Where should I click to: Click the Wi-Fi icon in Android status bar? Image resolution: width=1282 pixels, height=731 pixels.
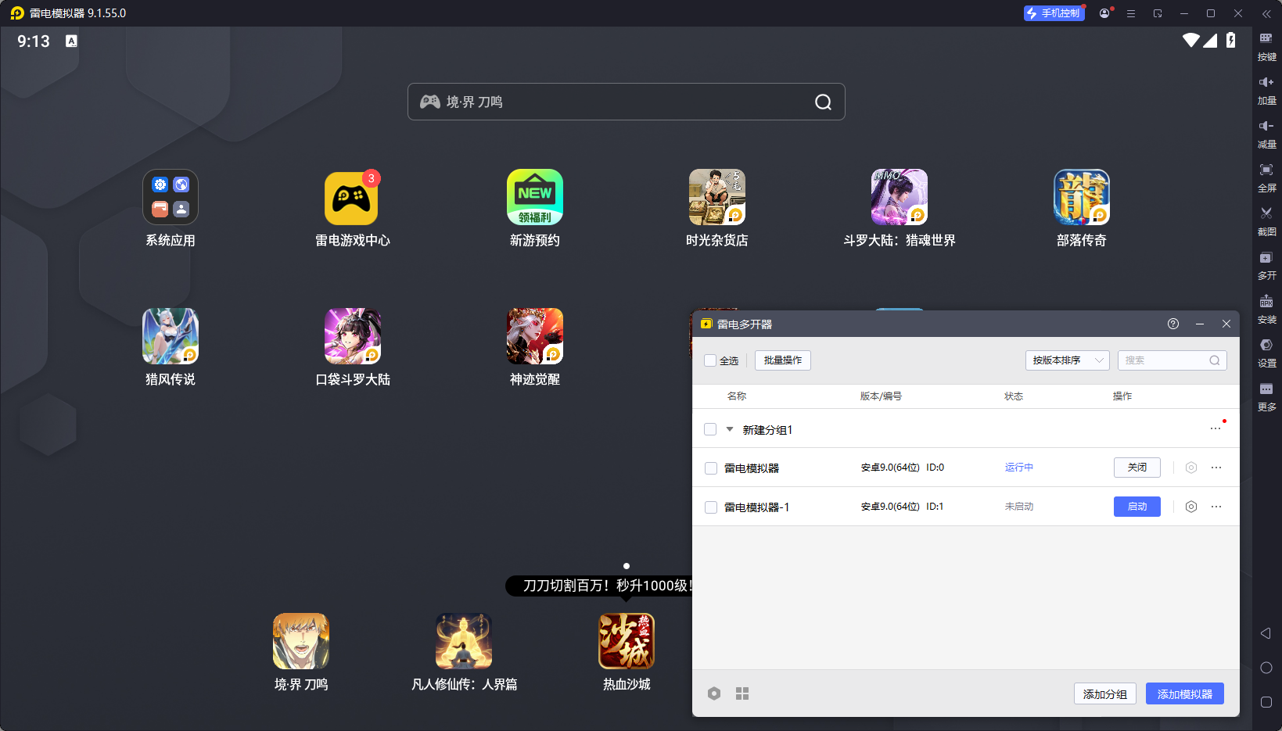[x=1191, y=40]
